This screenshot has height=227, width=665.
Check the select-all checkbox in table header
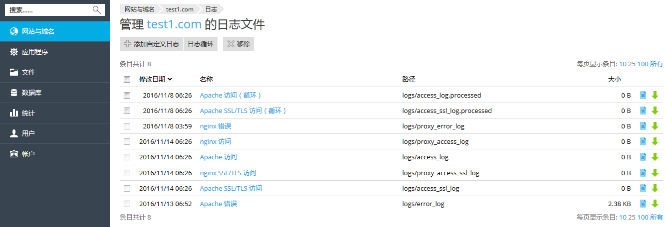click(127, 79)
